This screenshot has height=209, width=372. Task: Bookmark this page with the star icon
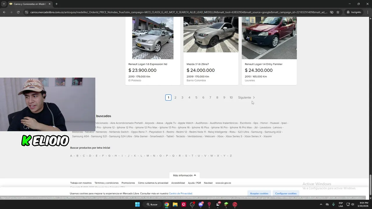coord(338,12)
